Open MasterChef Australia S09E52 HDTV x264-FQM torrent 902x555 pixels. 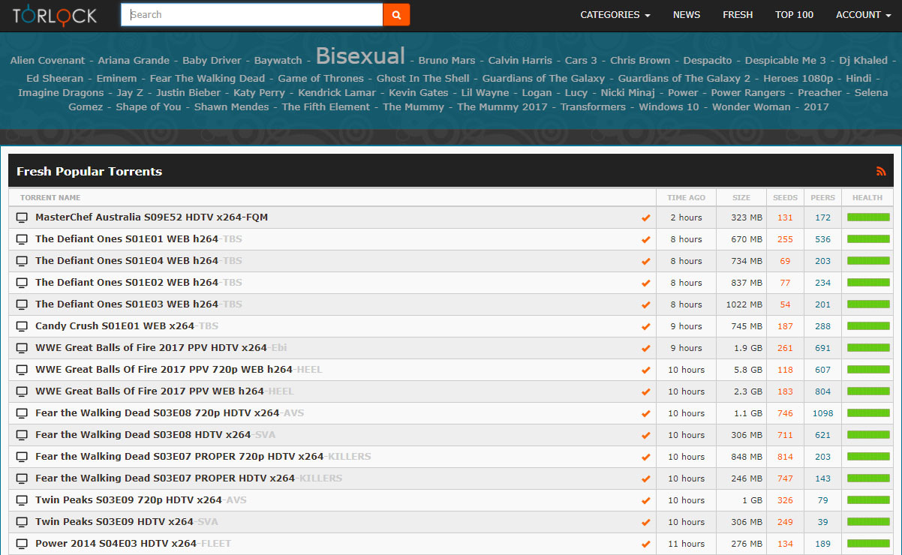pos(152,217)
